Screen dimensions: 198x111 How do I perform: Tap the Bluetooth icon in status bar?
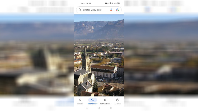click(x=108, y=3)
